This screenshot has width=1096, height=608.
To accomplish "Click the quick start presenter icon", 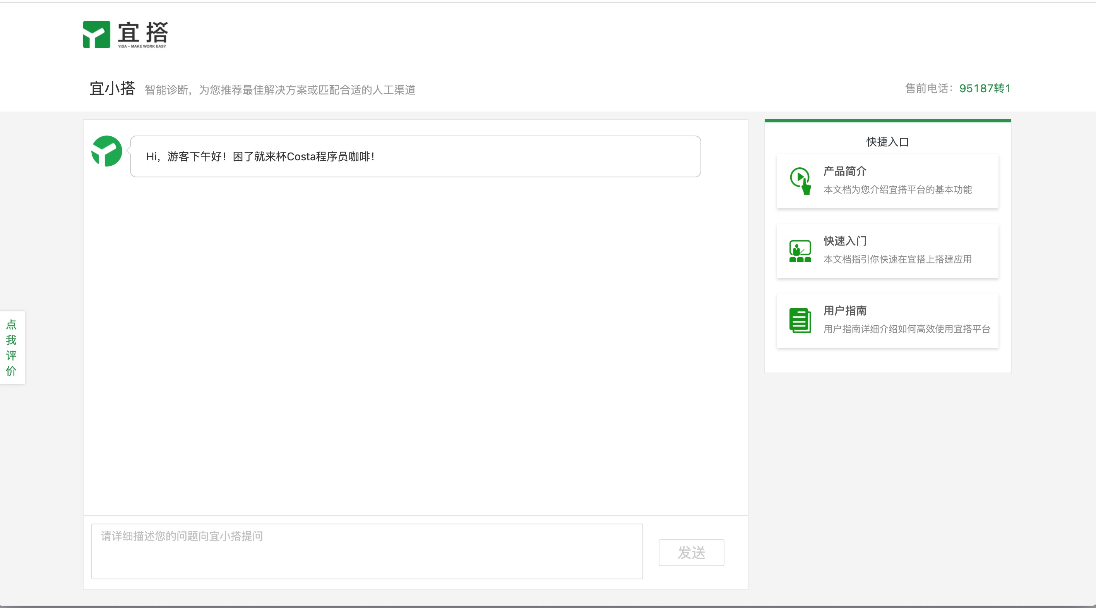I will click(800, 251).
